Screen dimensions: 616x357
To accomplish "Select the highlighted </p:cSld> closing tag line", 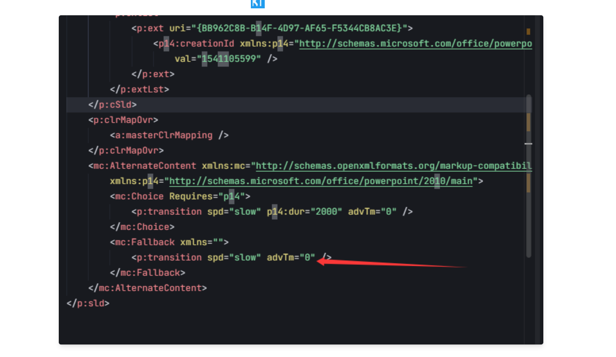I will 112,105.
